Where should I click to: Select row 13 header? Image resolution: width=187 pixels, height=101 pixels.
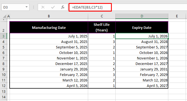4,91
